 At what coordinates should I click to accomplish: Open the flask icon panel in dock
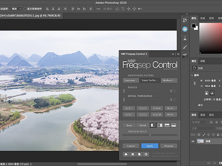coord(185,38)
